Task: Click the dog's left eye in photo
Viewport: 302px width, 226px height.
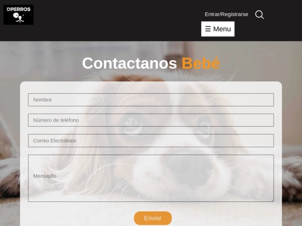Action: pyautogui.click(x=131, y=126)
